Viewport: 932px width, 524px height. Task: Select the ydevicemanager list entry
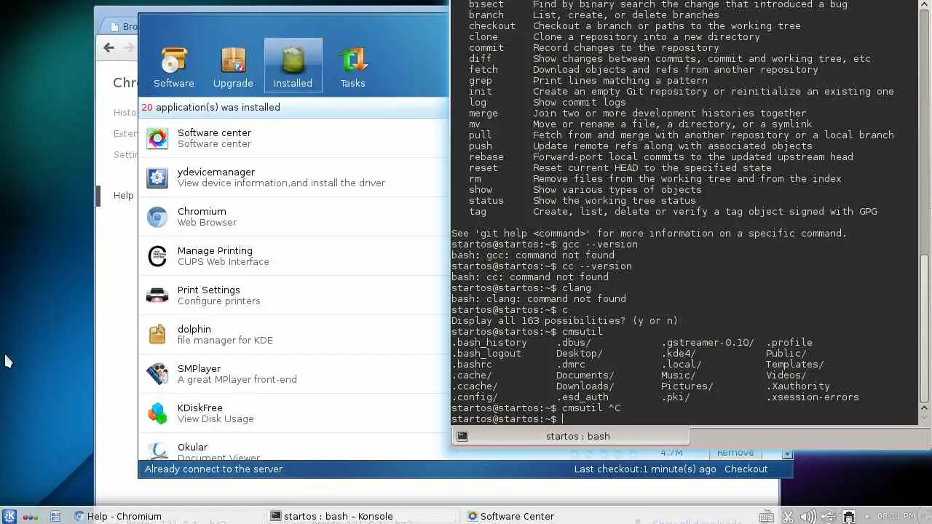click(x=281, y=178)
